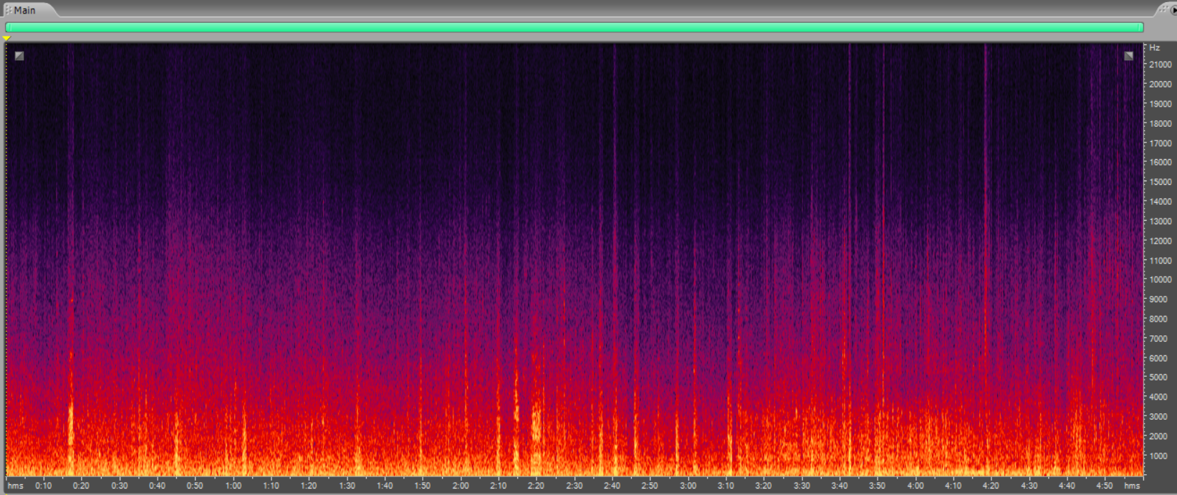Image resolution: width=1177 pixels, height=495 pixels.
Task: Click the 12000 label on the frequency ruler
Action: point(1161,241)
